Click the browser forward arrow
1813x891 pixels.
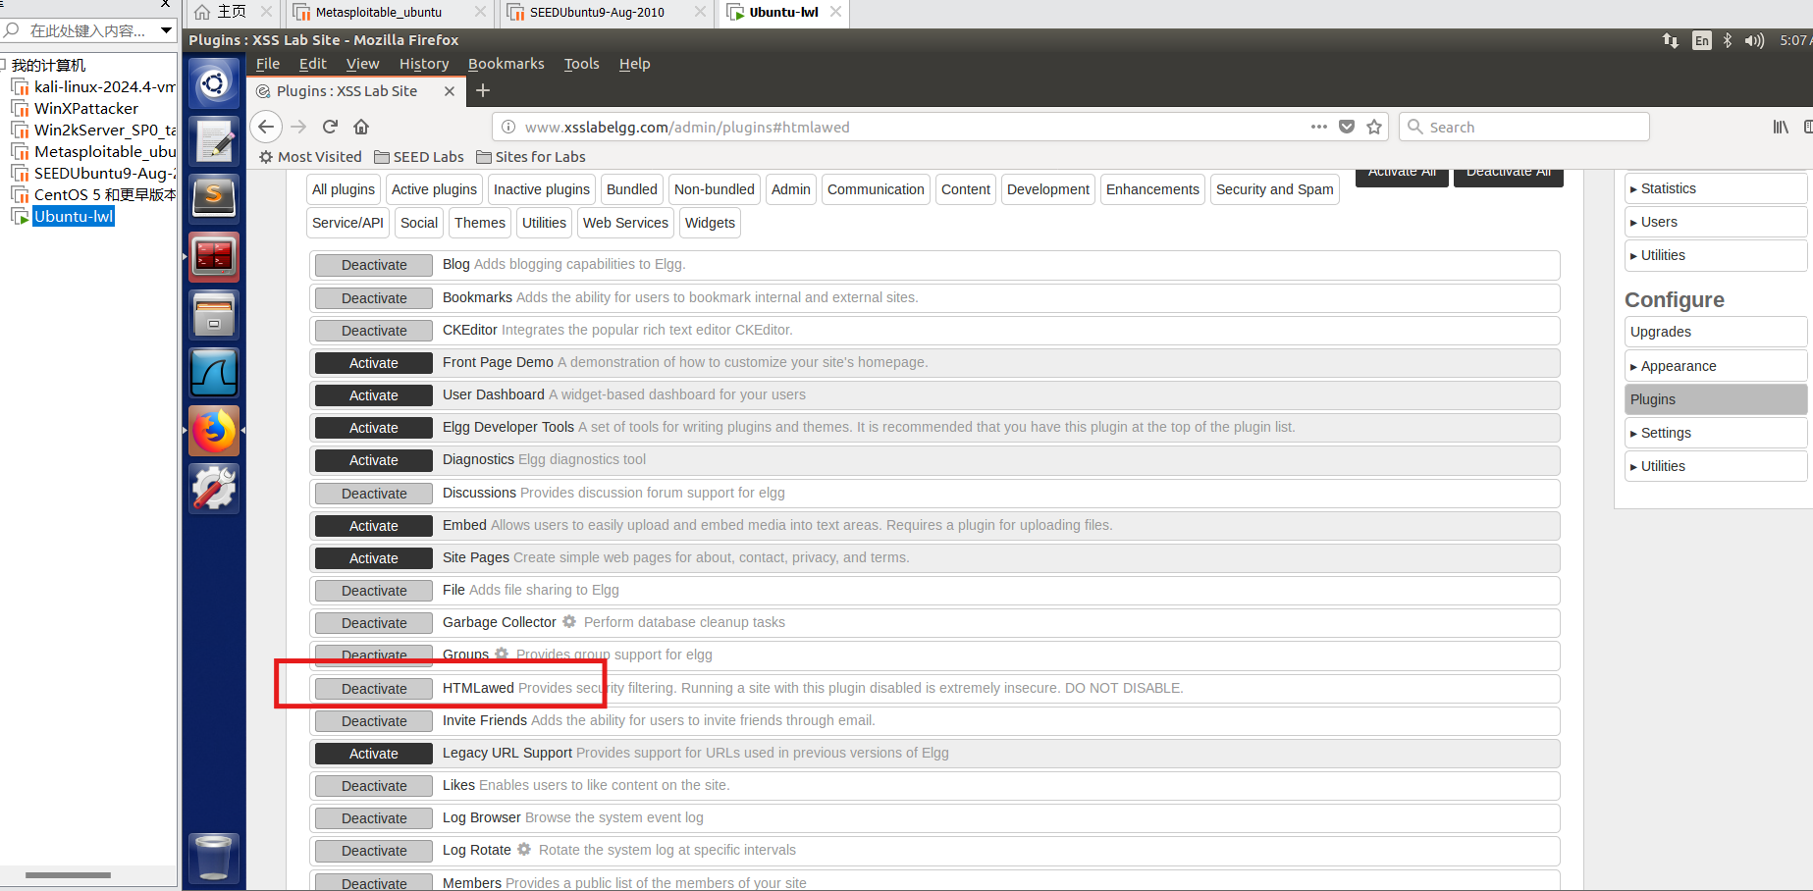[x=298, y=127]
